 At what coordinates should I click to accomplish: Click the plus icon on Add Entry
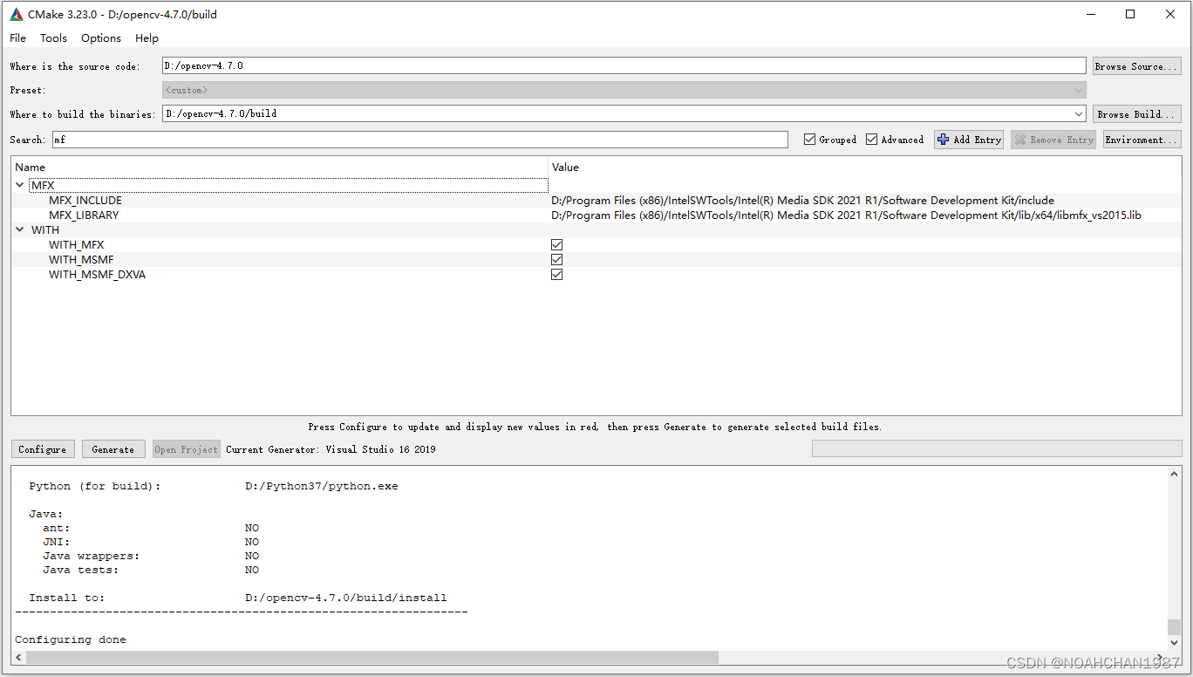tap(943, 140)
